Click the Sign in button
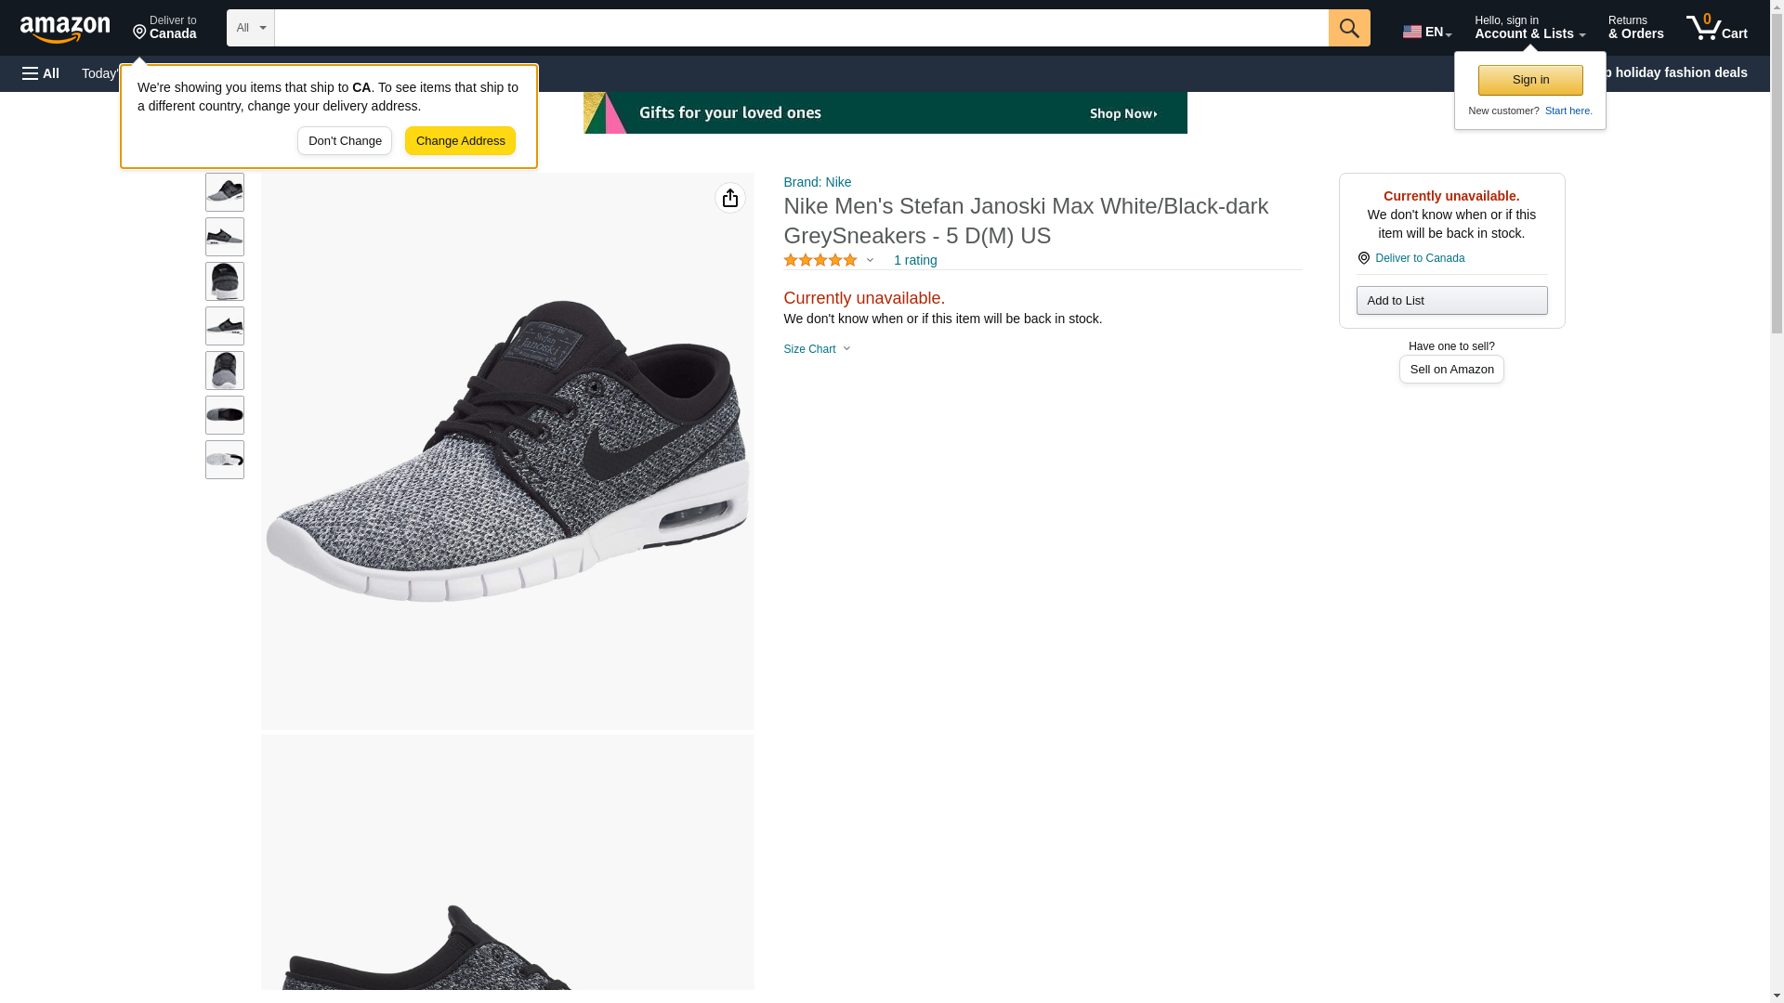Image resolution: width=1784 pixels, height=1003 pixels. [x=1529, y=80]
